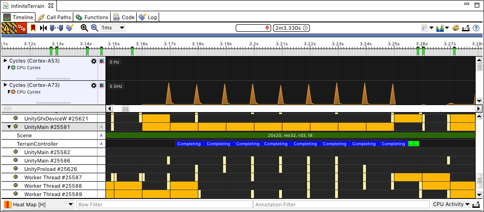Click the red bookmark icon

pyautogui.click(x=33, y=28)
